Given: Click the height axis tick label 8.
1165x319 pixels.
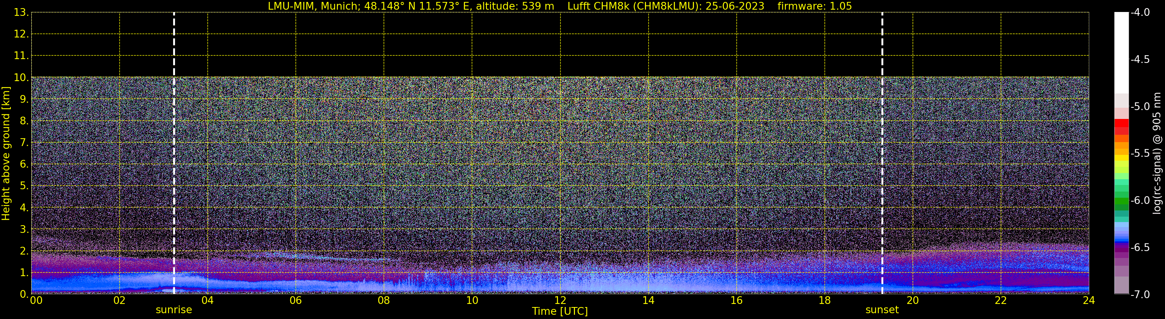Looking at the screenshot, I should pos(24,121).
